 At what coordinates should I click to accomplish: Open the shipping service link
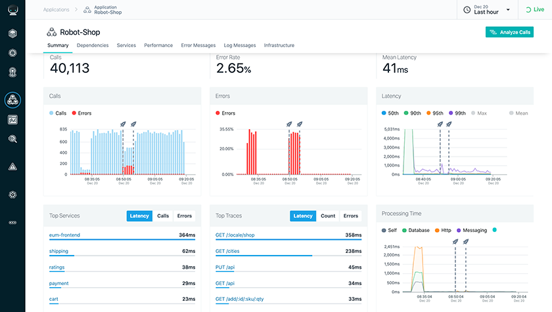[58, 251]
